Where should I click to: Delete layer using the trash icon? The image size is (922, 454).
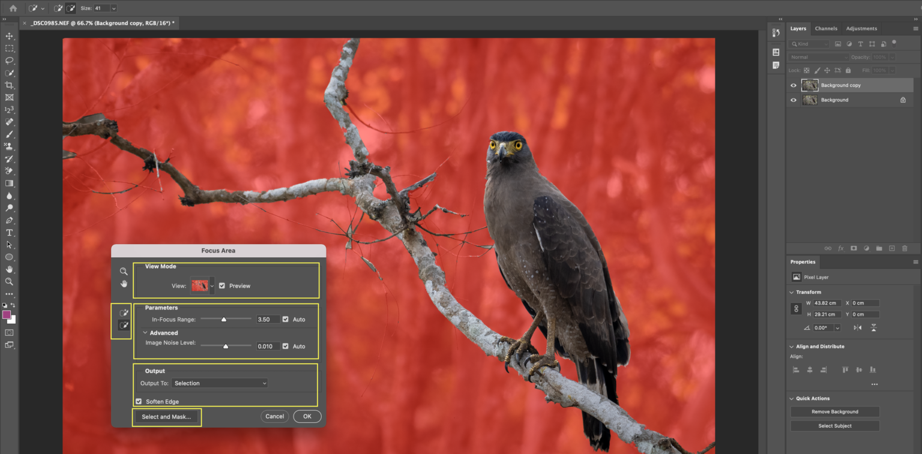(x=905, y=248)
